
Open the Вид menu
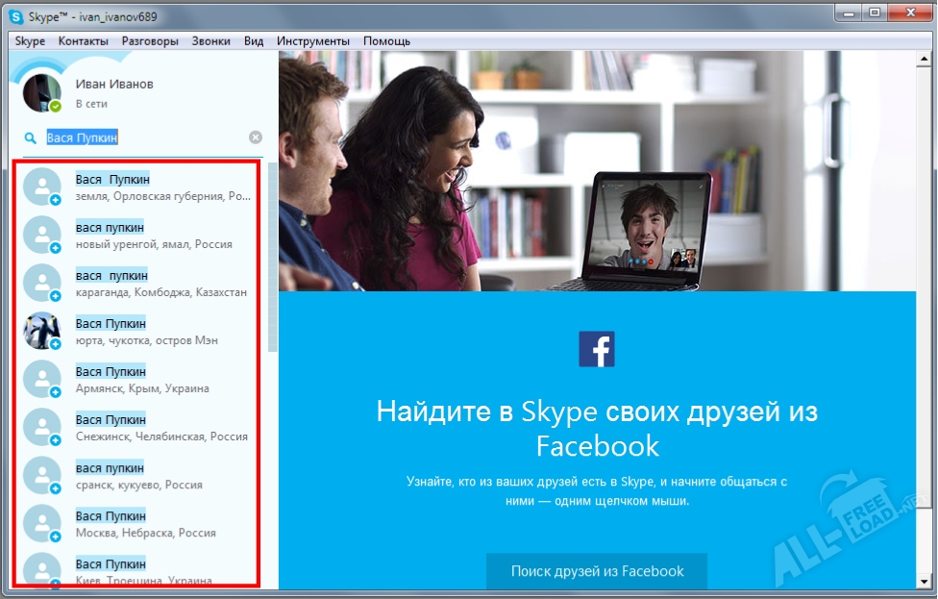click(x=253, y=40)
